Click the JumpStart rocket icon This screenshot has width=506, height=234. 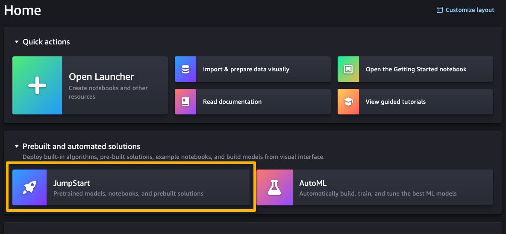point(29,187)
